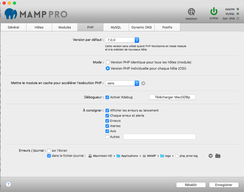Click the Autres text input field

coord(159,137)
